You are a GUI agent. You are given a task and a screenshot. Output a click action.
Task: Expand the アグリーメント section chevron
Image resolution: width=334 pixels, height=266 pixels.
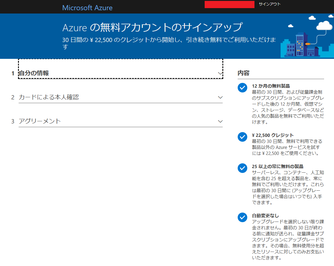coord(221,121)
